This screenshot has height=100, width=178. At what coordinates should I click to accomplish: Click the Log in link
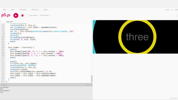point(167,9)
